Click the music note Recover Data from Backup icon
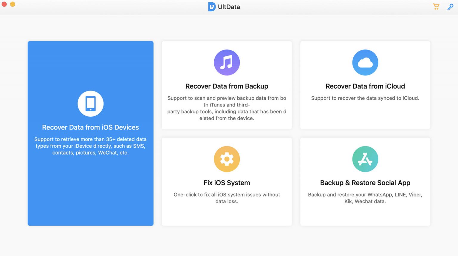 pos(227,62)
